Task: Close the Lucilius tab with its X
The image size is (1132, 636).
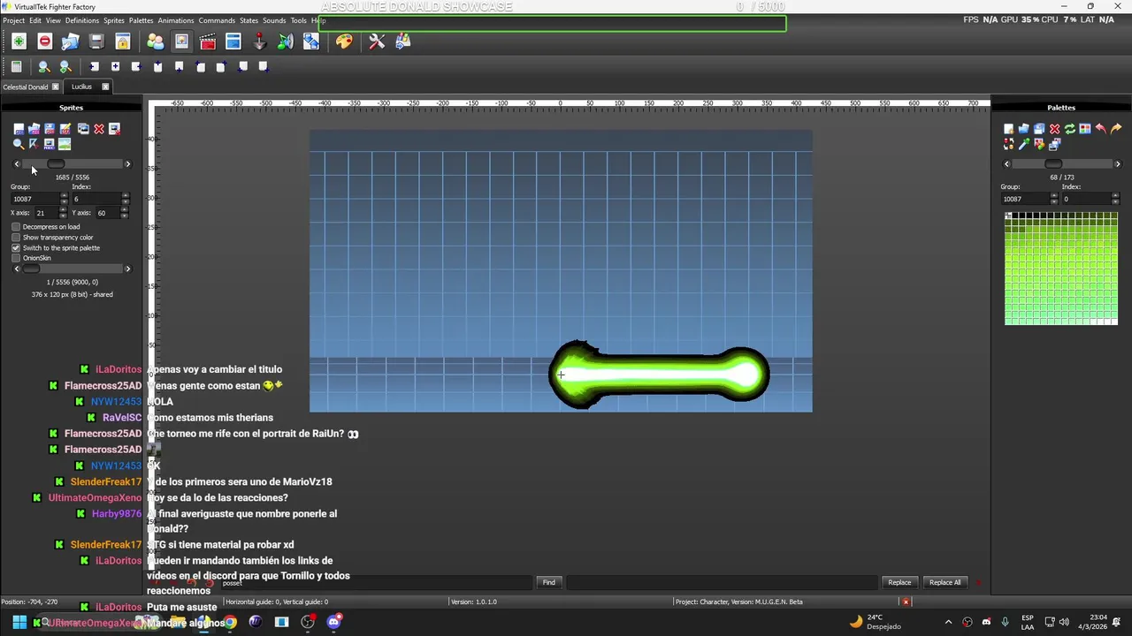Action: coord(105,87)
